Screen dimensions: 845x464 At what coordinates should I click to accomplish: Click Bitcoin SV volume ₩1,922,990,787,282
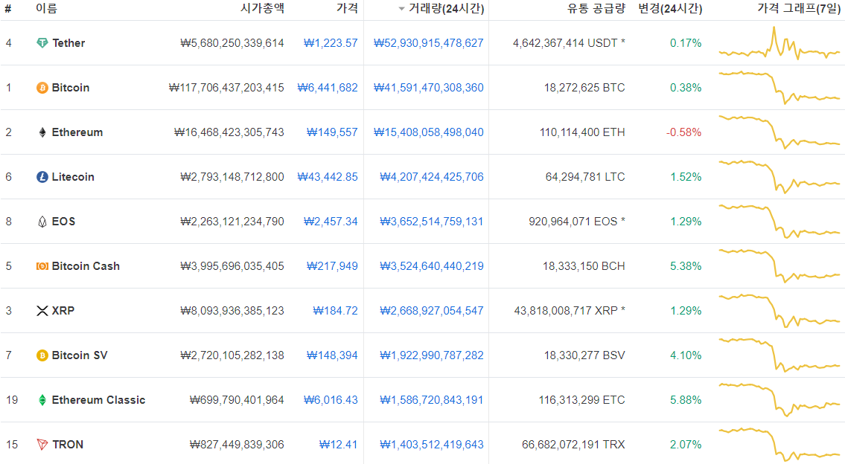432,355
